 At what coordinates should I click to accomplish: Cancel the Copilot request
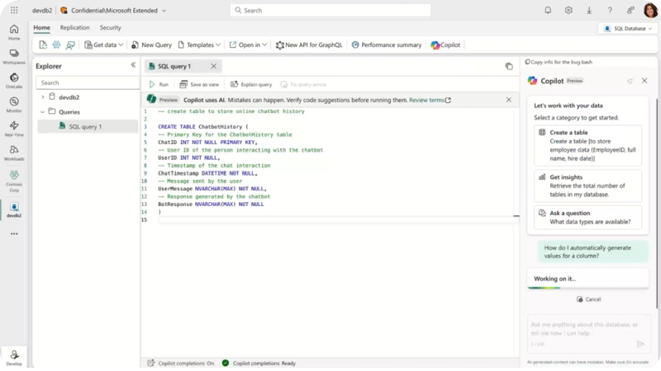[588, 299]
